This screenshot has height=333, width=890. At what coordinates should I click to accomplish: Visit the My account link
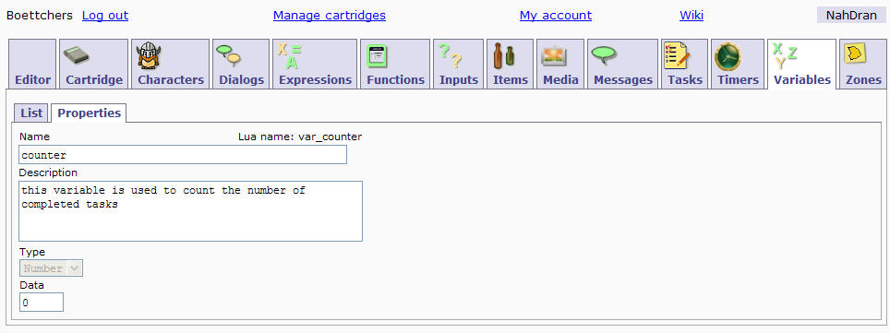coord(556,16)
